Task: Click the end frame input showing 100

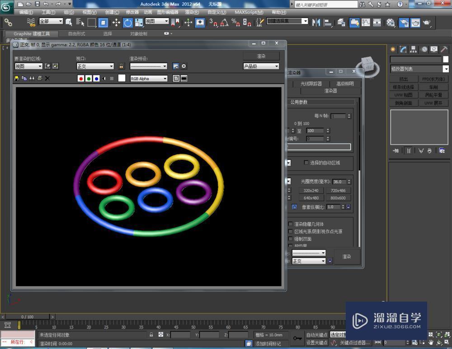Action: [x=315, y=130]
